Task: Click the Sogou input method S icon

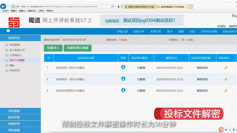Action: 221,129
